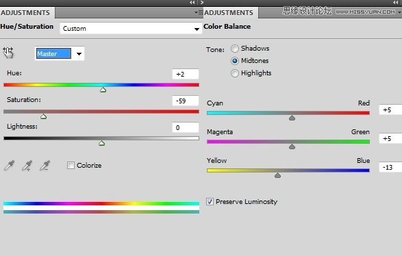Collapse left panel using double-arrow icon
The height and width of the screenshot is (256, 402).
pos(192,2)
